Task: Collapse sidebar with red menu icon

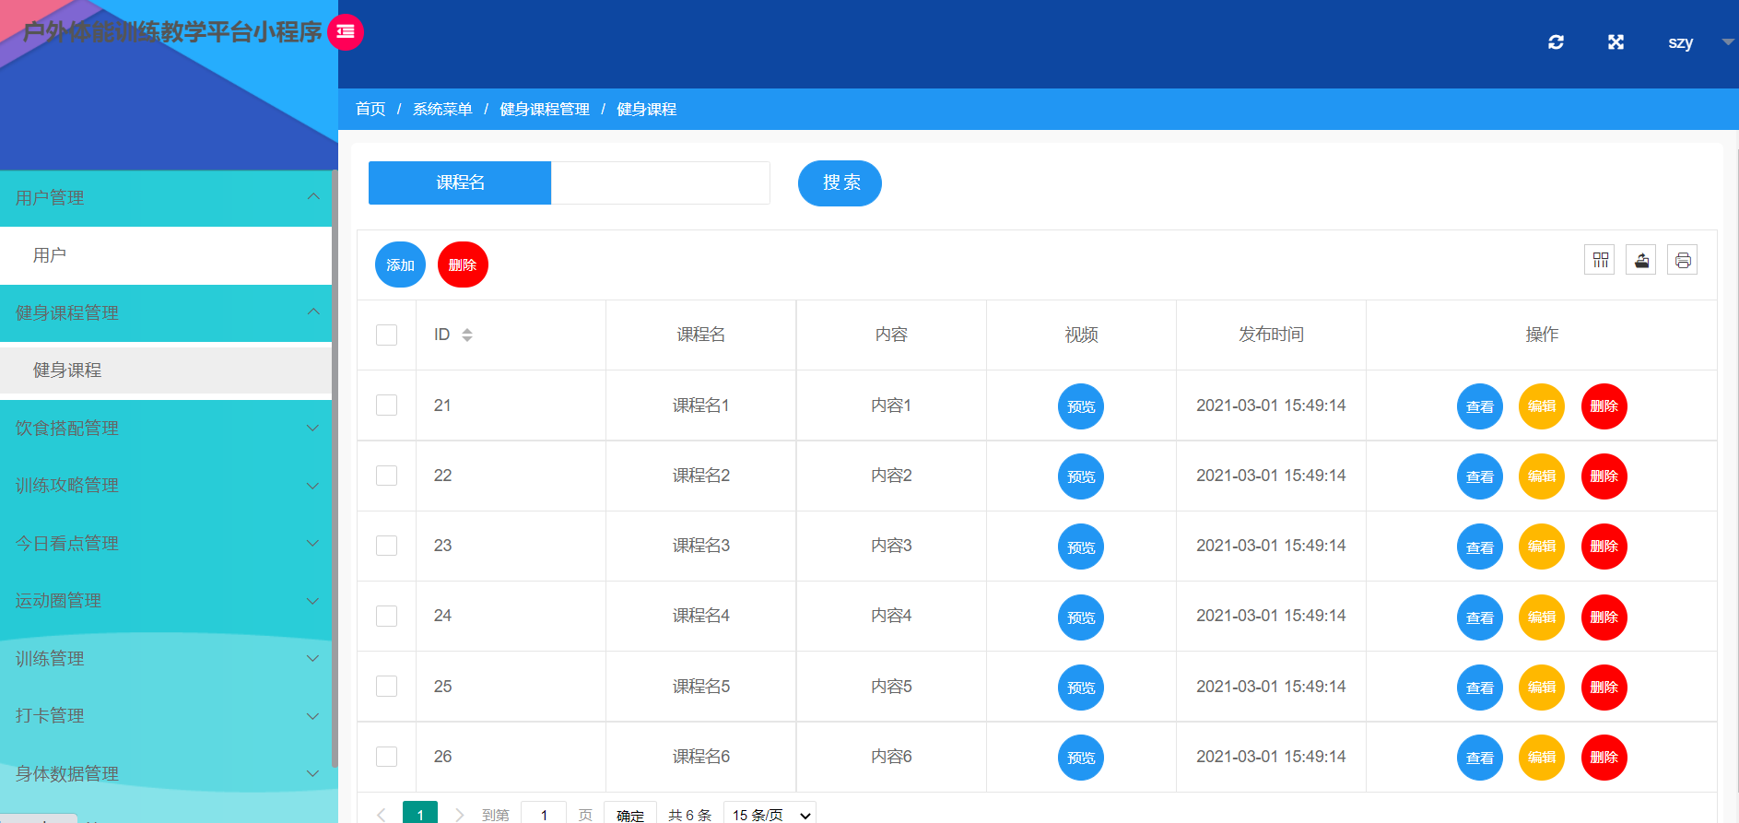Action: [x=346, y=32]
